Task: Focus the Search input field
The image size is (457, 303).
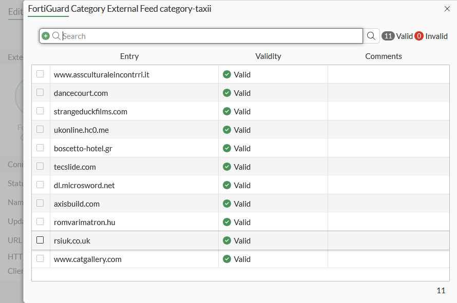Action: 211,36
